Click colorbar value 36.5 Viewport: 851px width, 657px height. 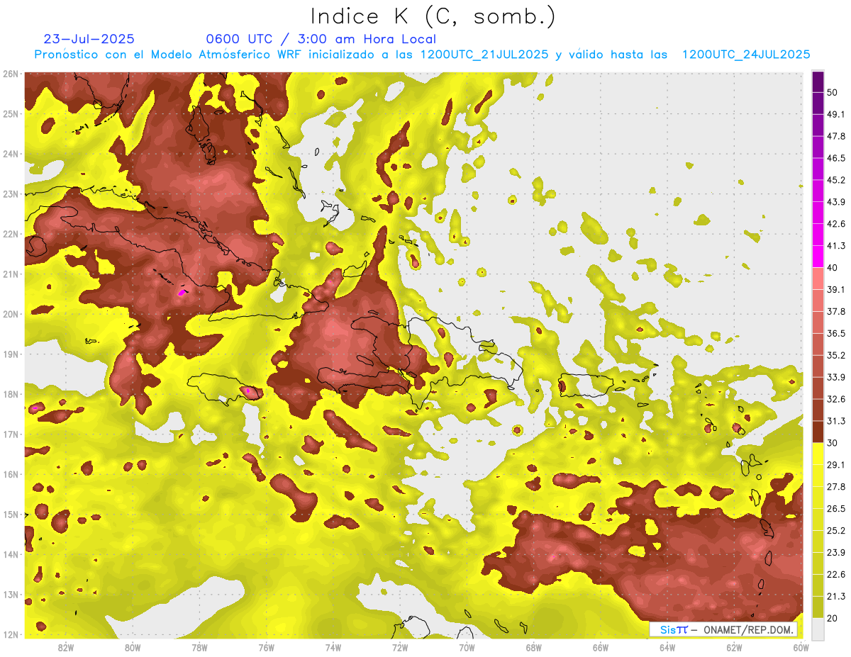point(836,333)
